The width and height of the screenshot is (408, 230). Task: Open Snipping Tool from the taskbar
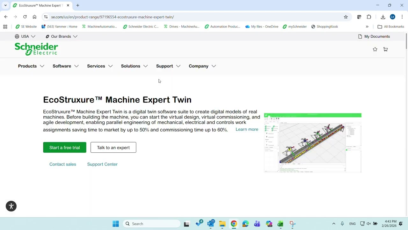tap(292, 224)
